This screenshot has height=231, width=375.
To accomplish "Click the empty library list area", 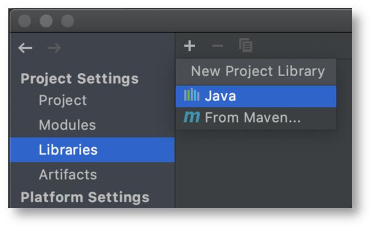I will [x=263, y=169].
